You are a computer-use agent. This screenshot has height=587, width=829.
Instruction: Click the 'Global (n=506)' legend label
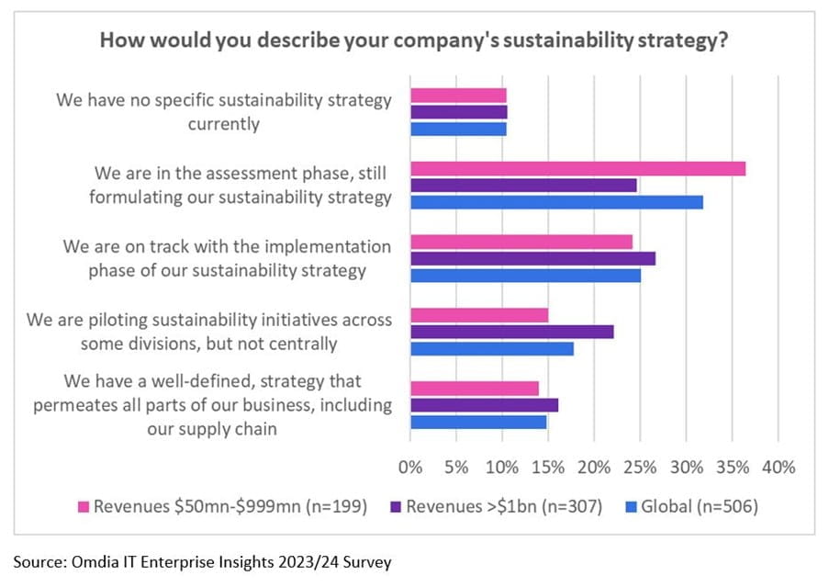point(700,506)
